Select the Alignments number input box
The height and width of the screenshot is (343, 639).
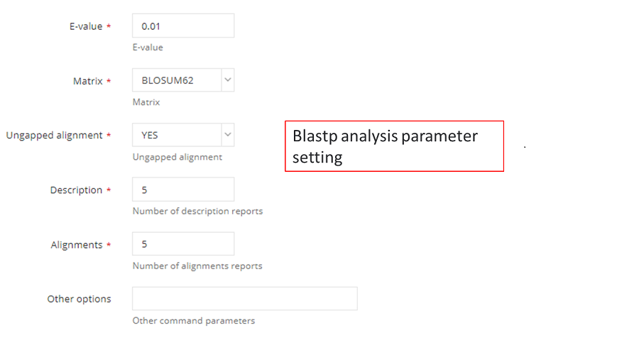(x=183, y=244)
